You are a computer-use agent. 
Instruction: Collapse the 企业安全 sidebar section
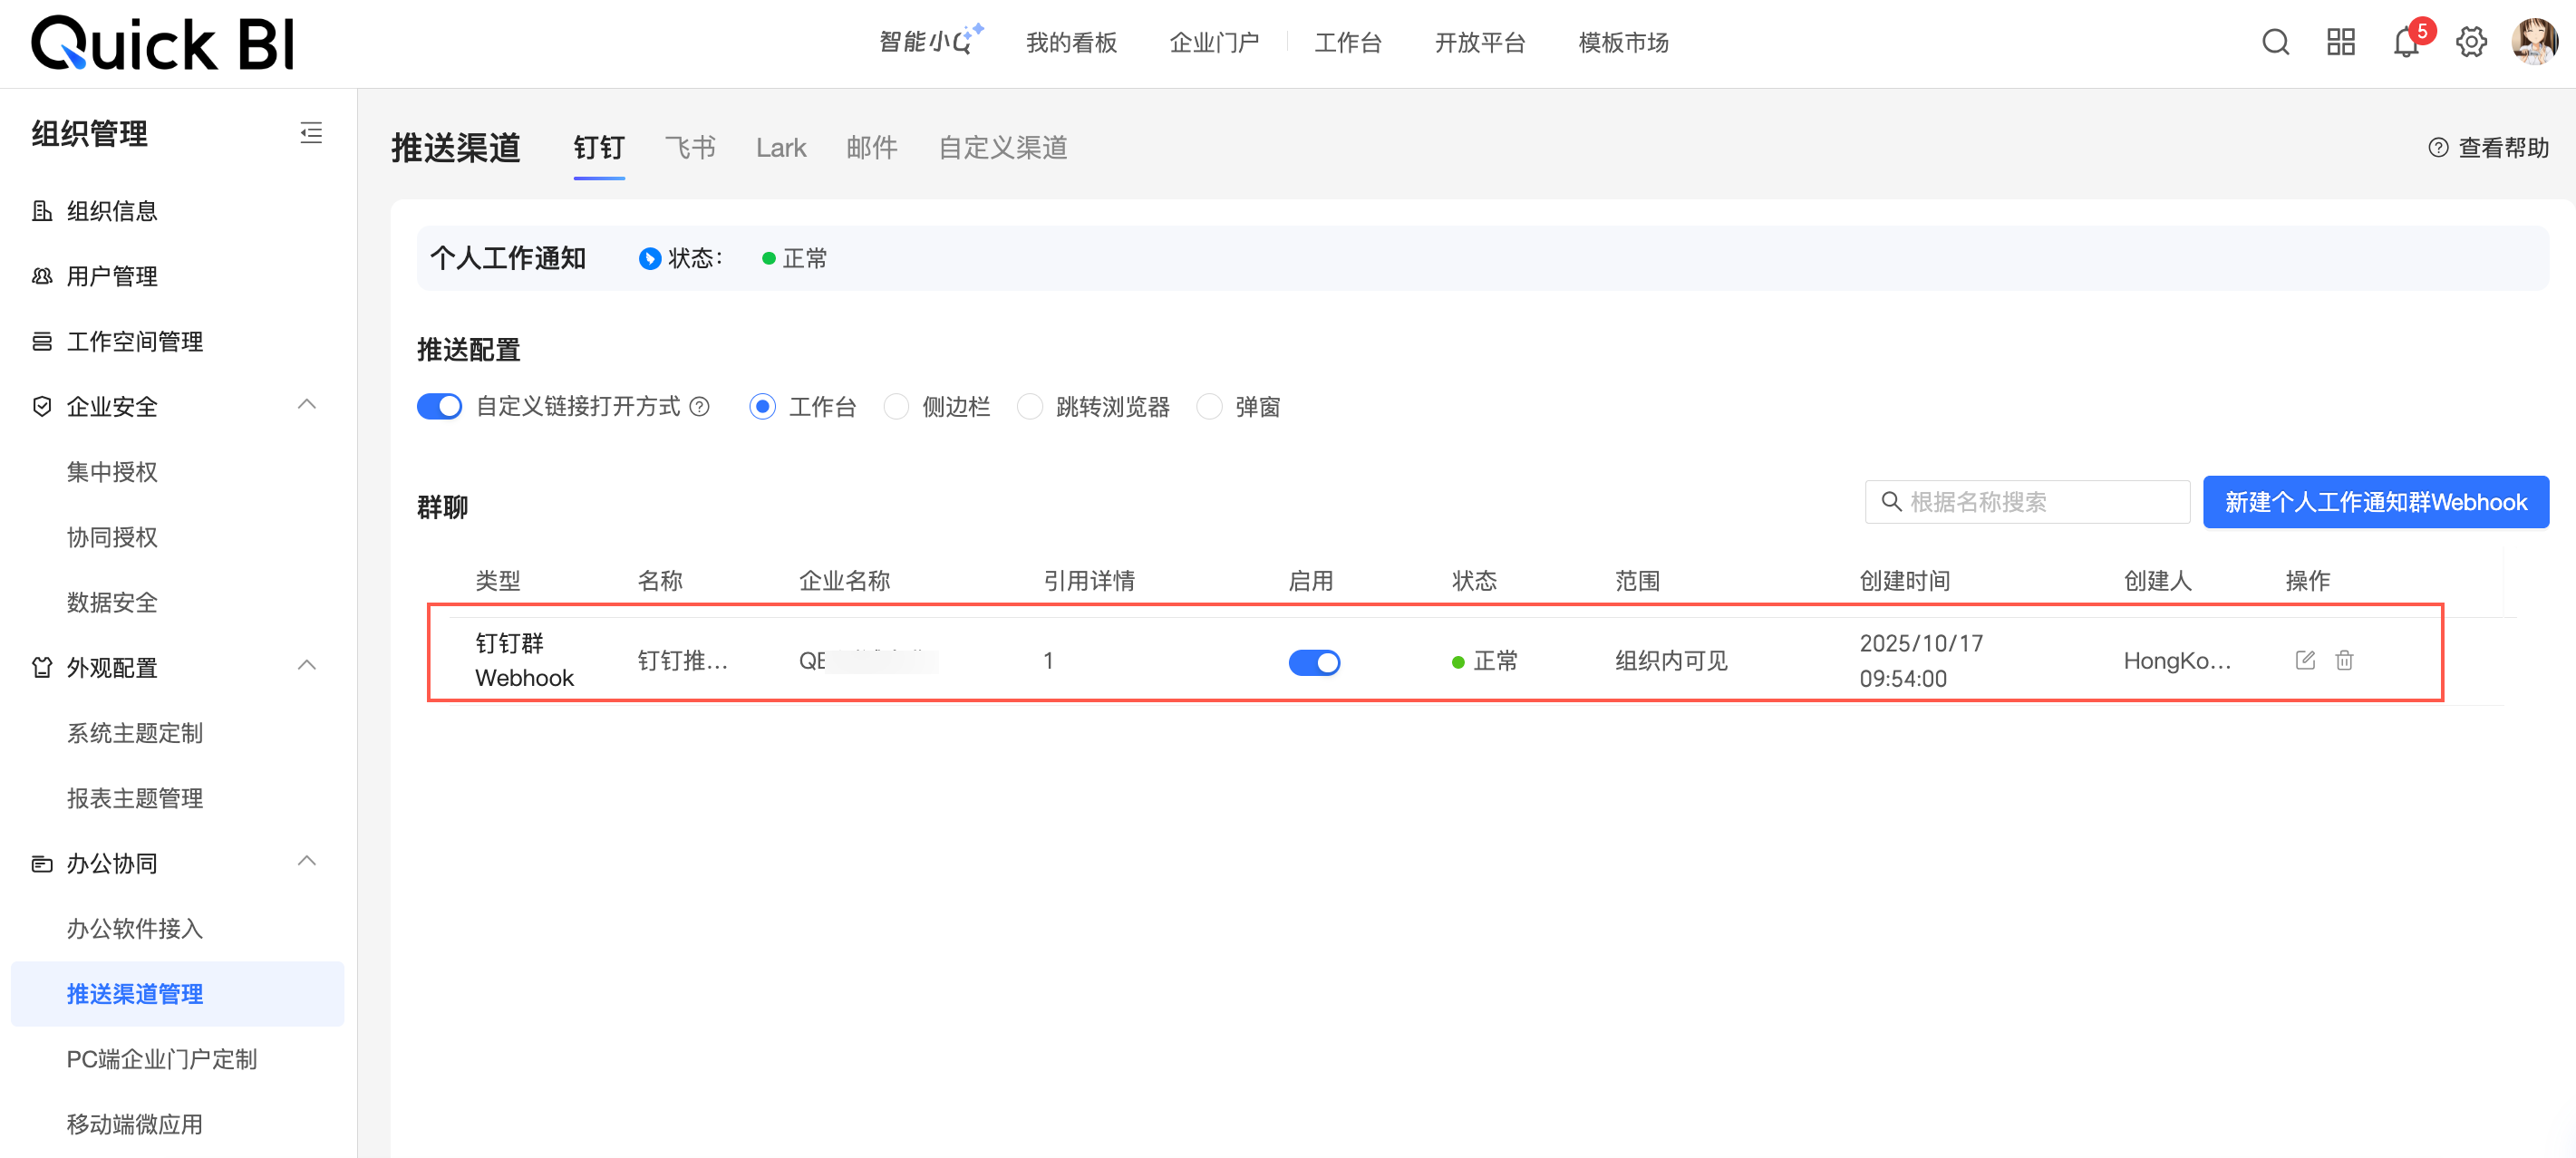[307, 405]
